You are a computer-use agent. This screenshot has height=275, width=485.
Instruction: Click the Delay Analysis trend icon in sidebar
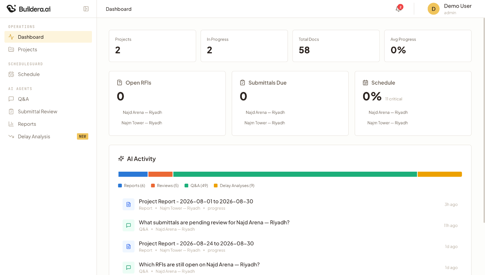11,136
